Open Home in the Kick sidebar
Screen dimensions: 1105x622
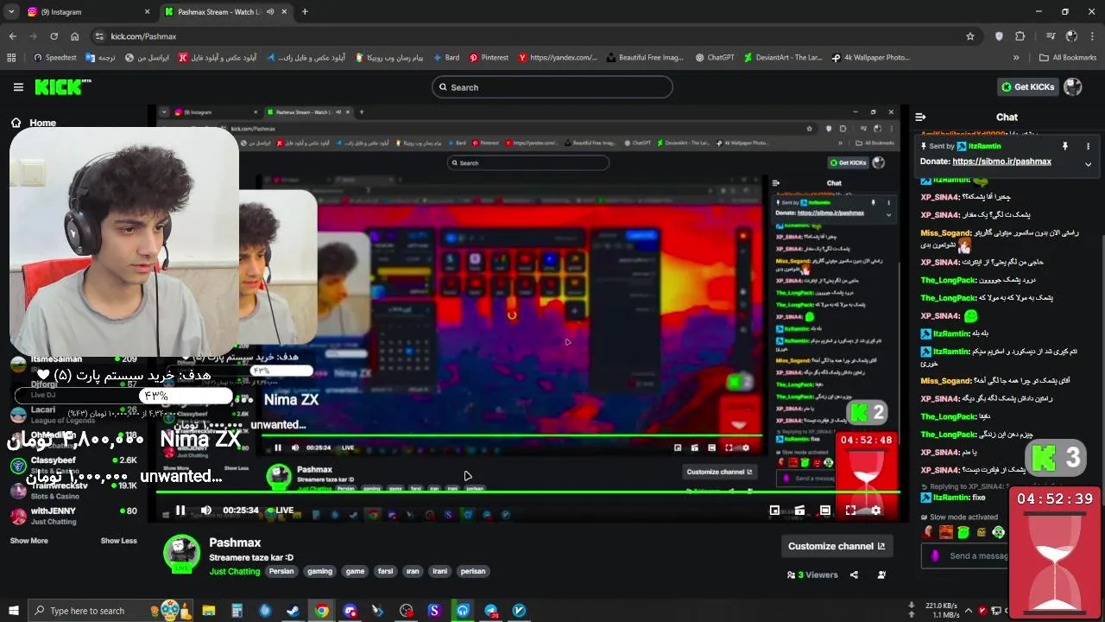tap(35, 123)
